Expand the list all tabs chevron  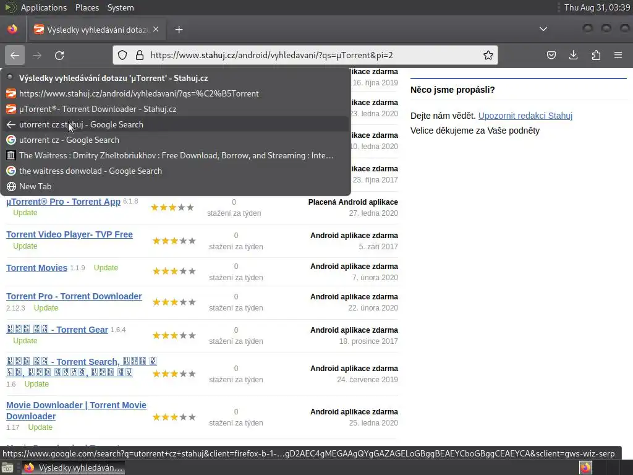pos(543,29)
